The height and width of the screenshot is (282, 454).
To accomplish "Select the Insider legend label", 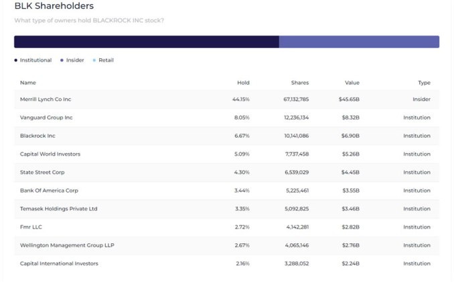I will 75,60.
